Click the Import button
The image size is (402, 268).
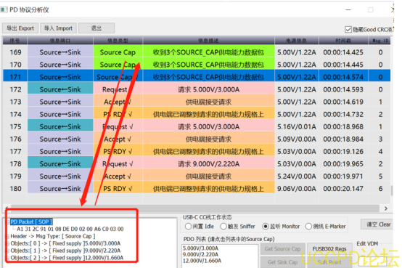click(58, 28)
